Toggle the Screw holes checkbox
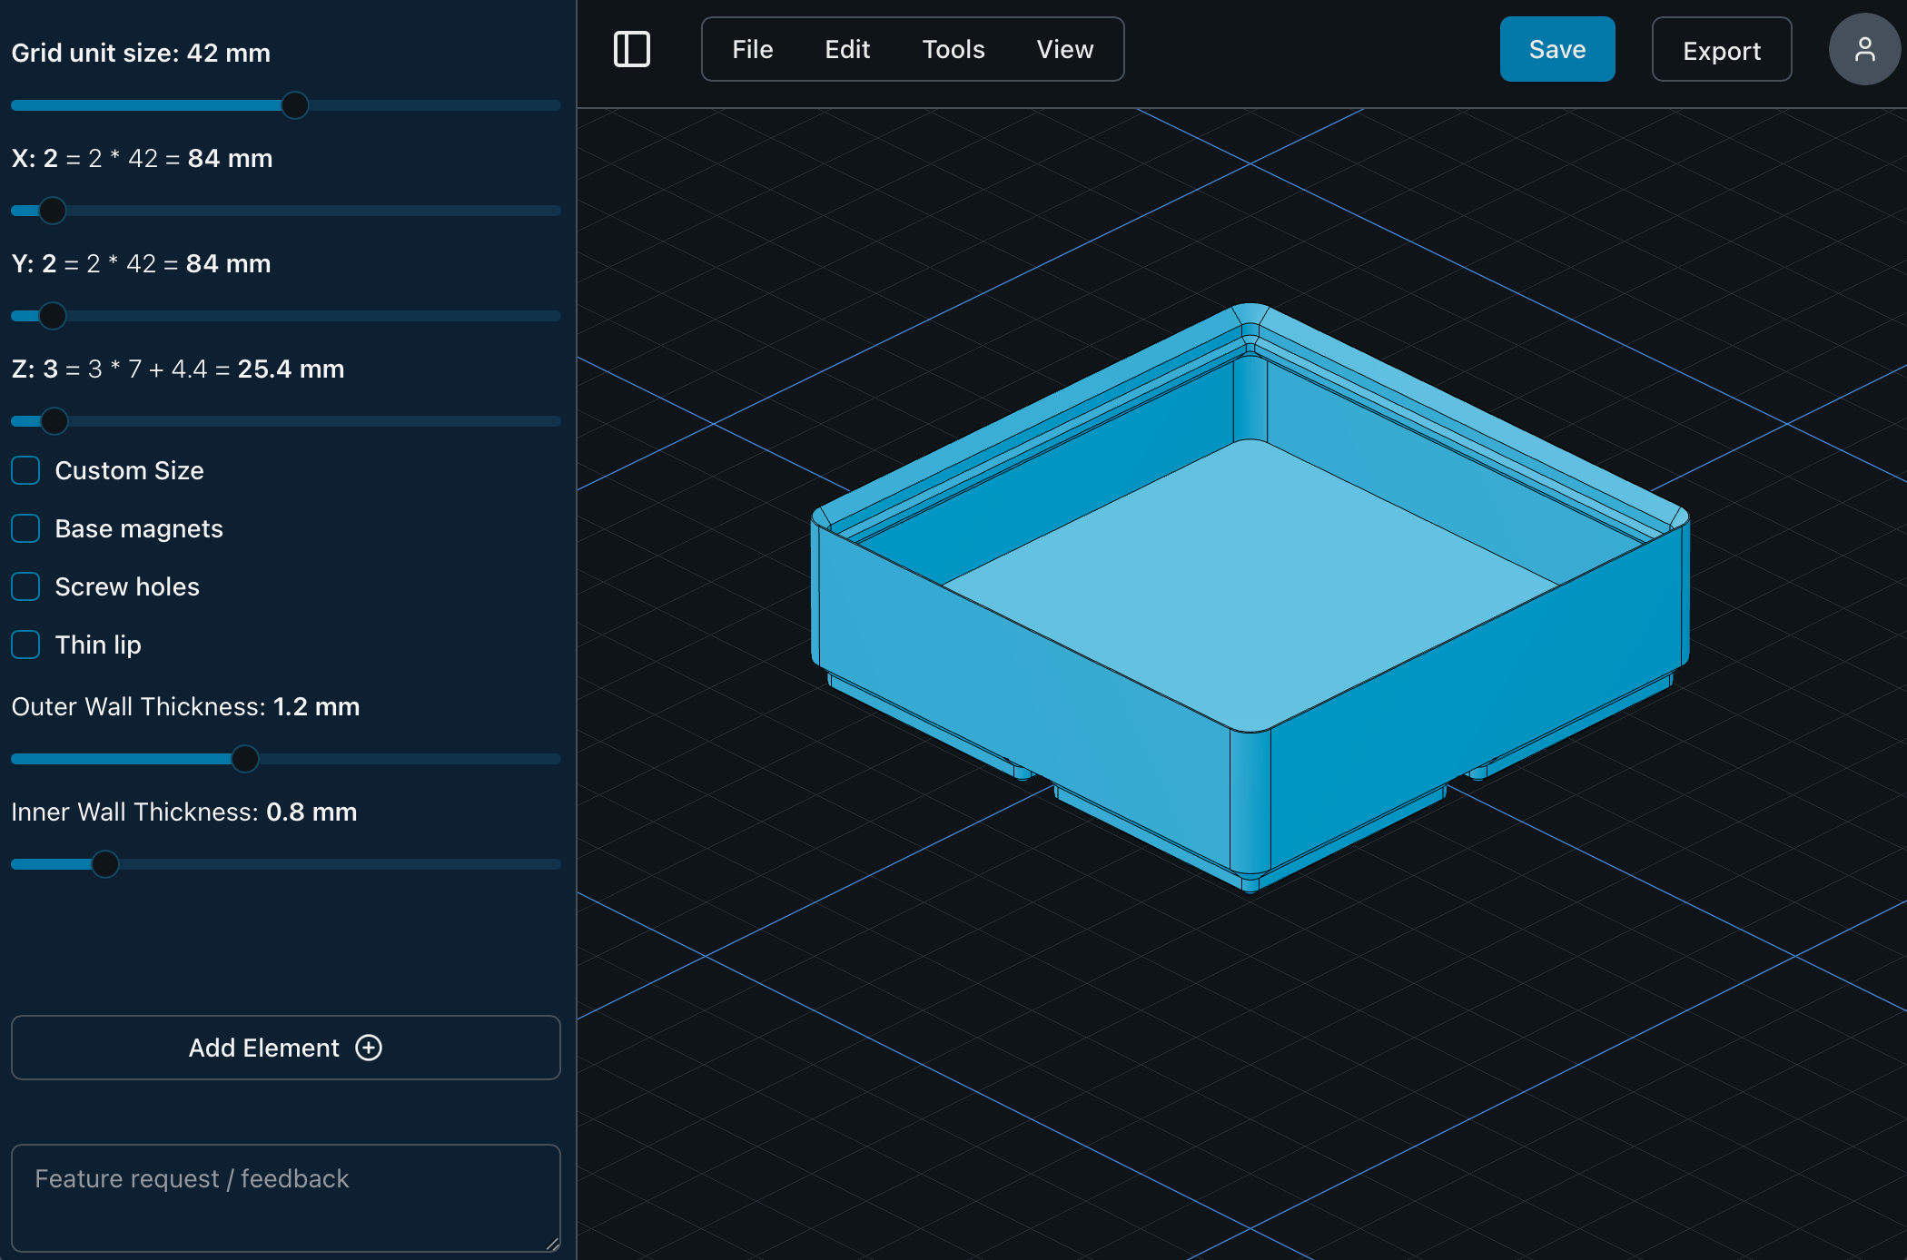This screenshot has width=1907, height=1260. pyautogui.click(x=25, y=586)
